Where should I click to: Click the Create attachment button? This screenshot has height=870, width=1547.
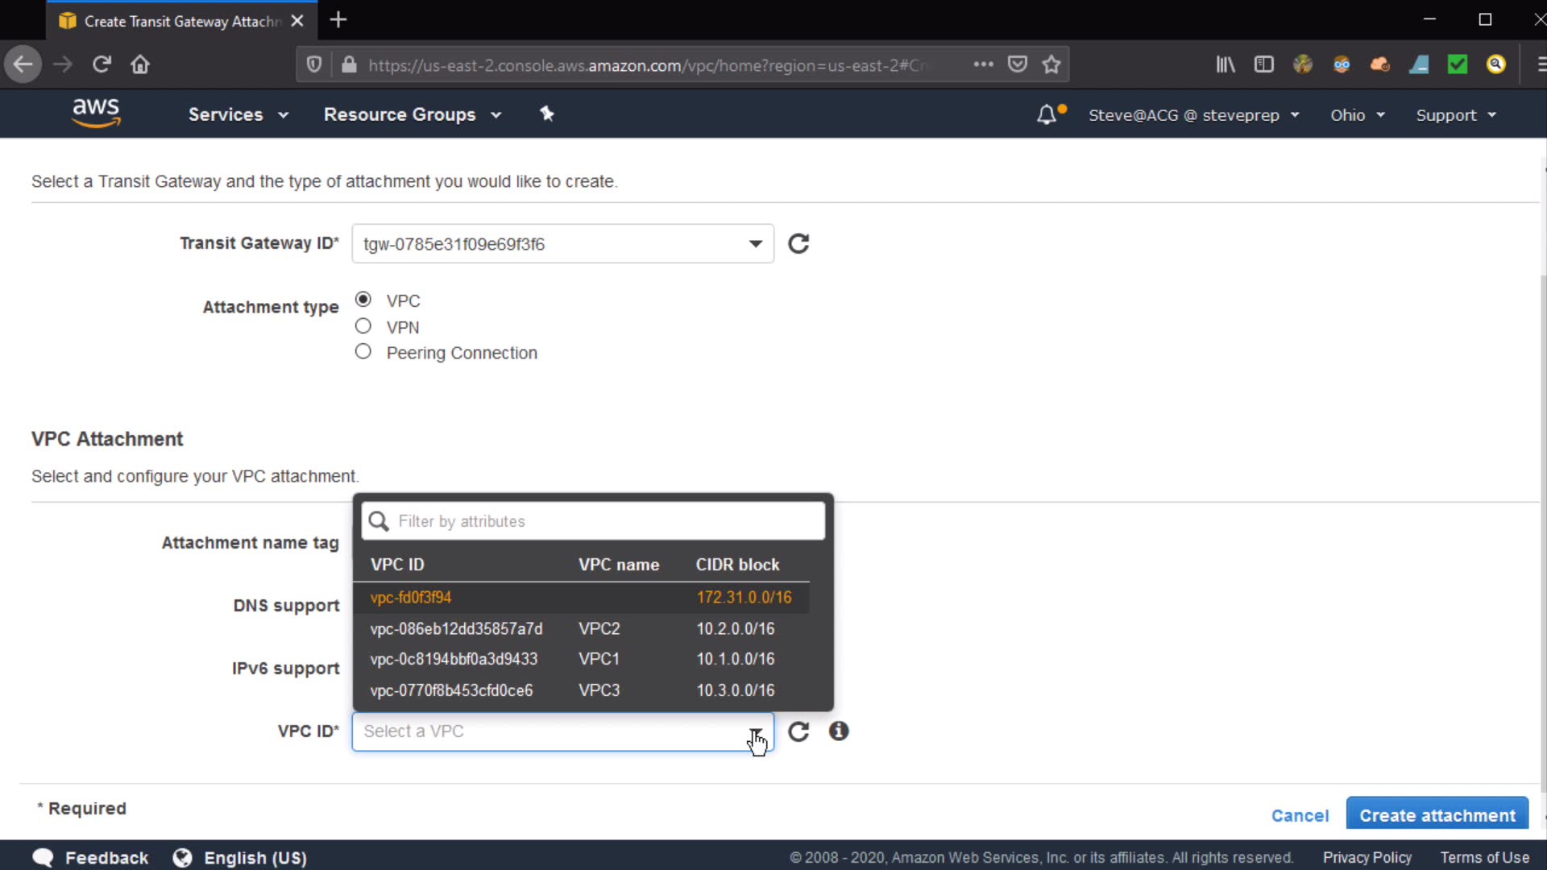1437,815
